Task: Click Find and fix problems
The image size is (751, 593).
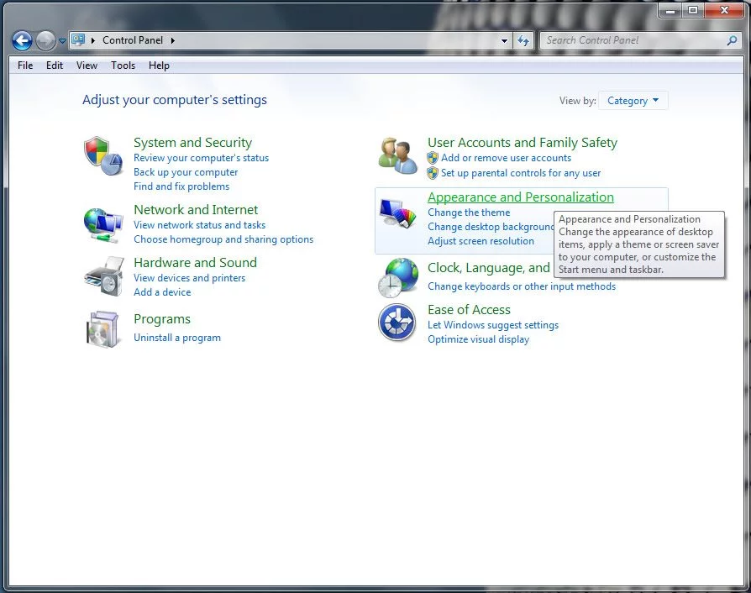Action: click(x=181, y=186)
